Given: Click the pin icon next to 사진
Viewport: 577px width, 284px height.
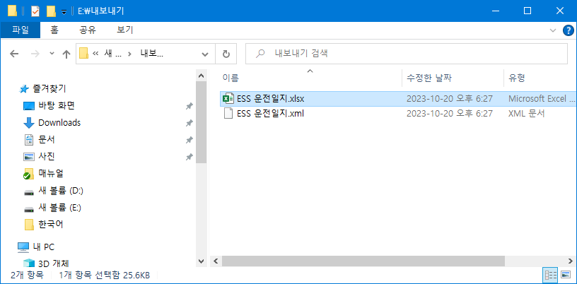Looking at the screenshot, I should pos(189,157).
